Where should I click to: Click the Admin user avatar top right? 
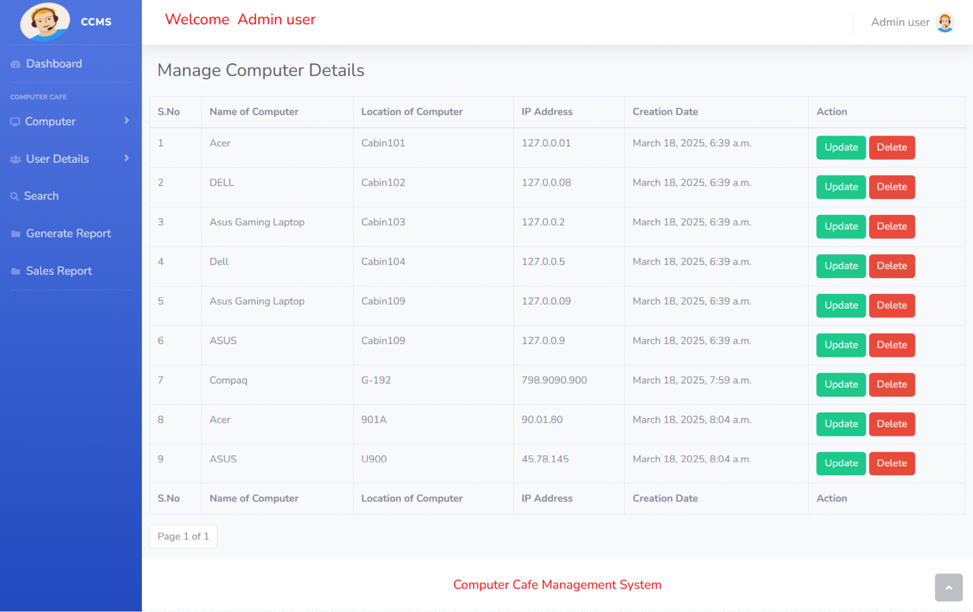pyautogui.click(x=945, y=22)
